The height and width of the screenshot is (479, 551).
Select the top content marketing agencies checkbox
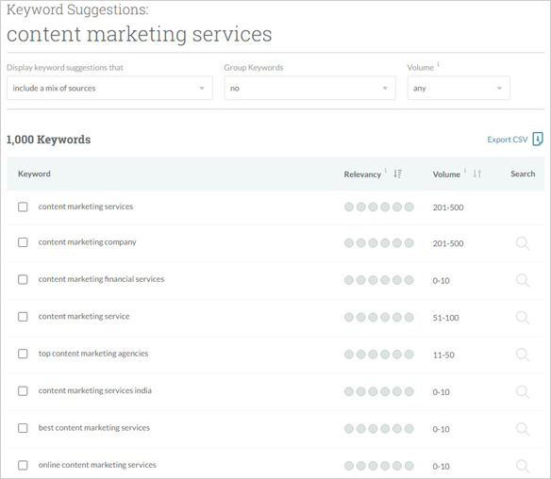tap(23, 354)
